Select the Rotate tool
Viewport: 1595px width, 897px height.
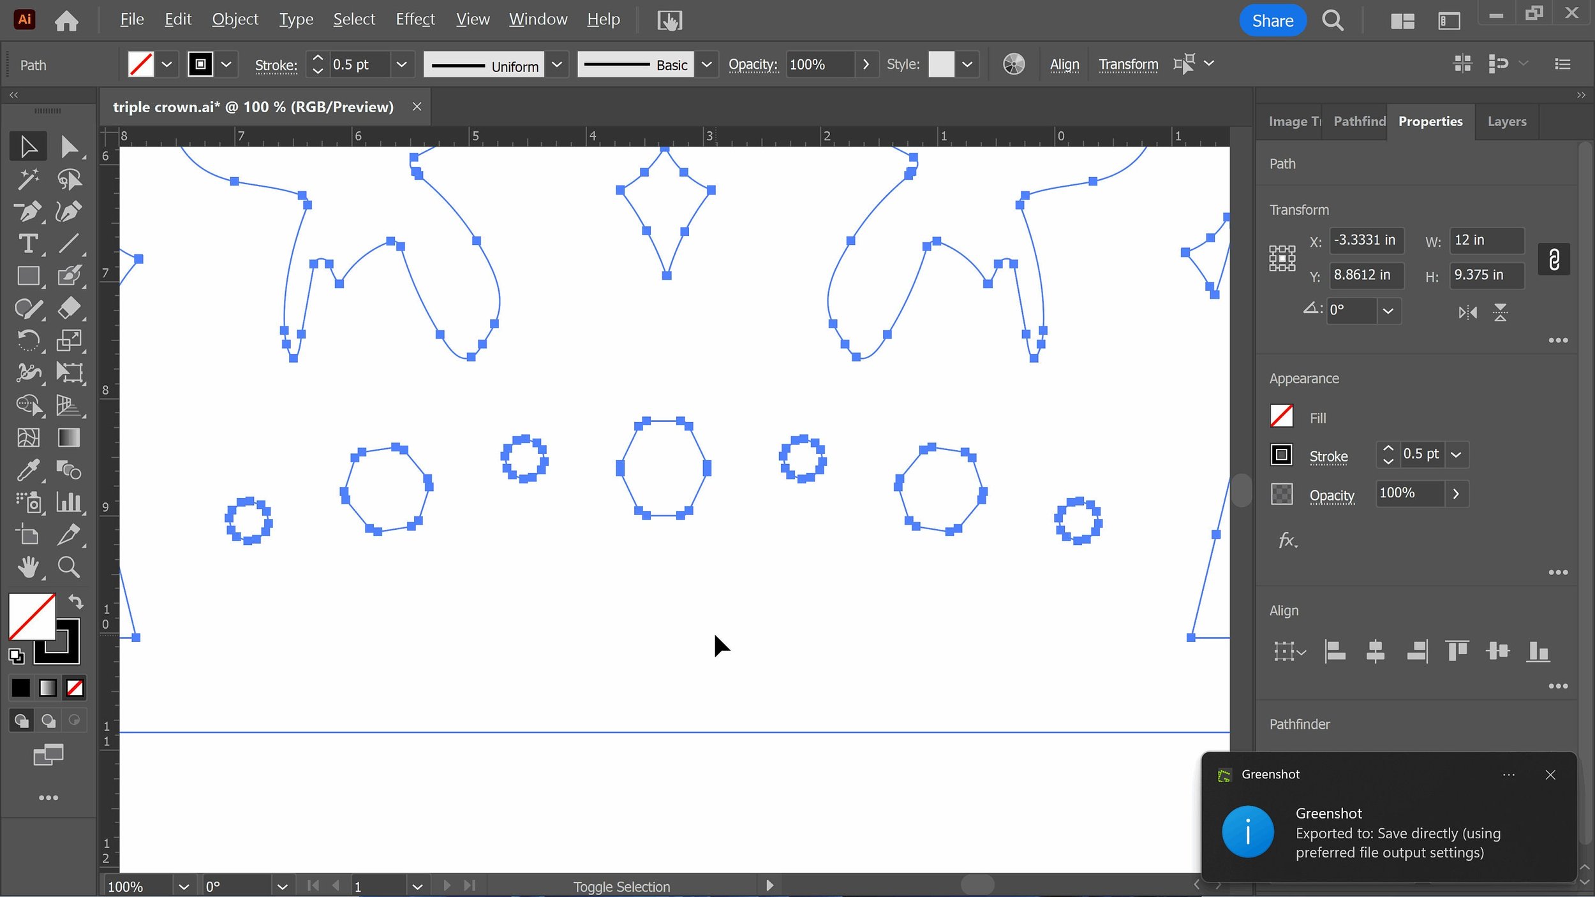pyautogui.click(x=28, y=340)
